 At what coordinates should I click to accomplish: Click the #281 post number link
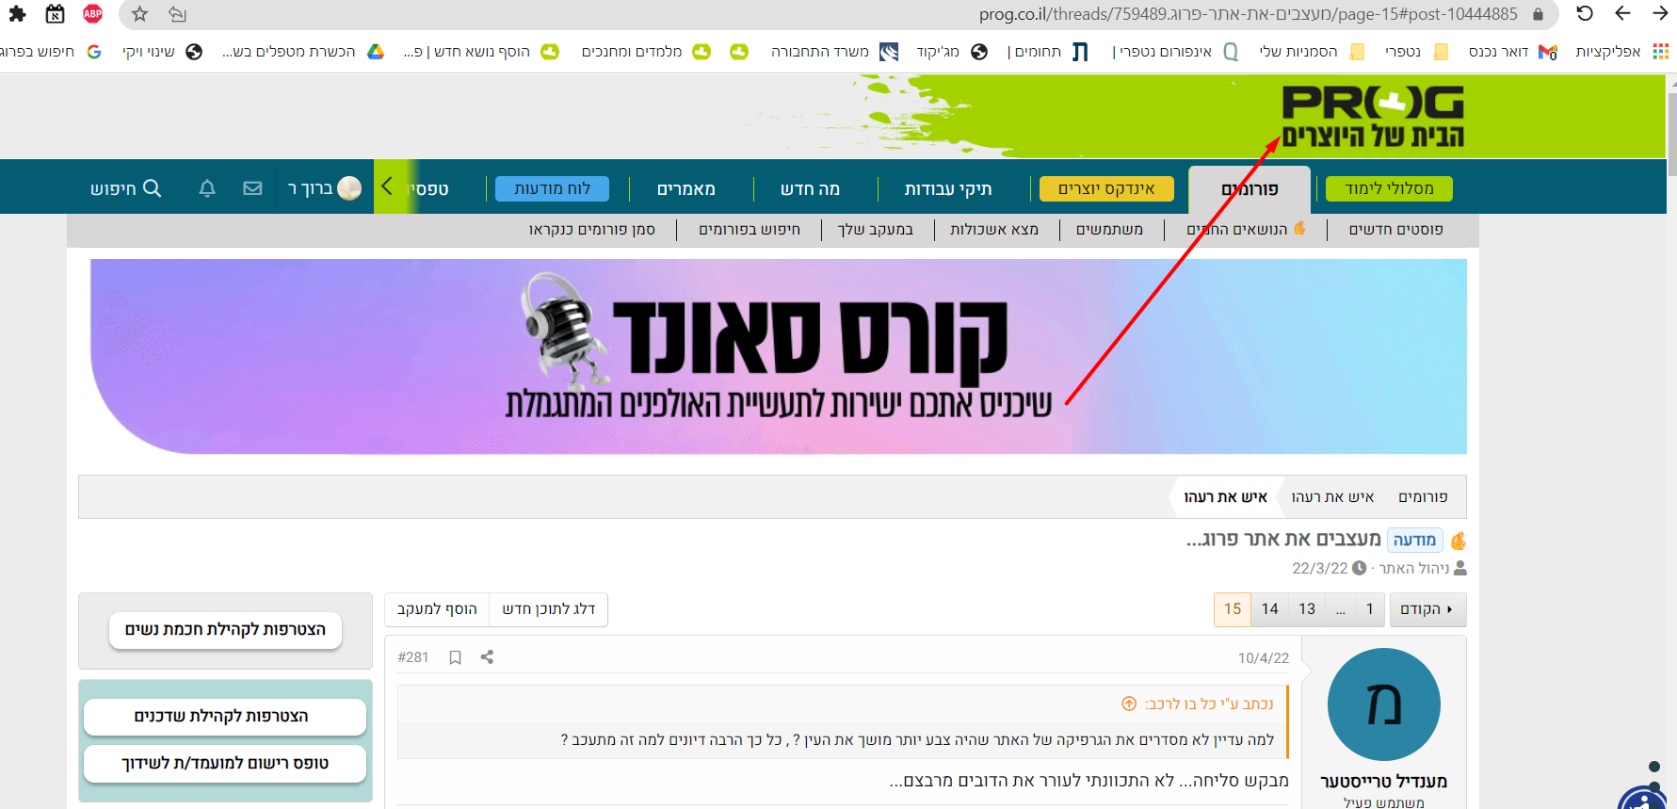point(413,657)
